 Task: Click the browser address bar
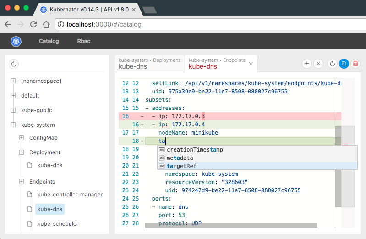pyautogui.click(x=206, y=24)
